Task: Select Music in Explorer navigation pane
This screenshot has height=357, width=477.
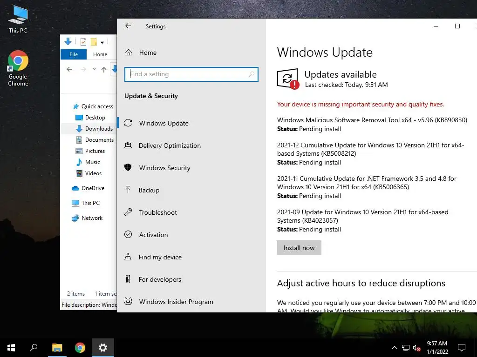Action: click(x=88, y=162)
